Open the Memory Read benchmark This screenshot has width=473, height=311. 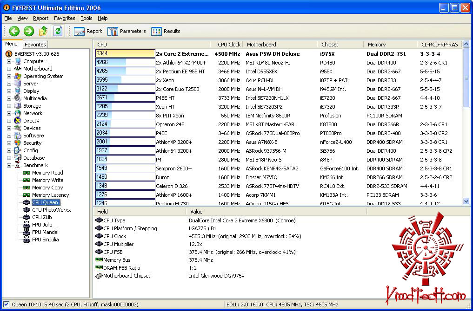point(47,173)
